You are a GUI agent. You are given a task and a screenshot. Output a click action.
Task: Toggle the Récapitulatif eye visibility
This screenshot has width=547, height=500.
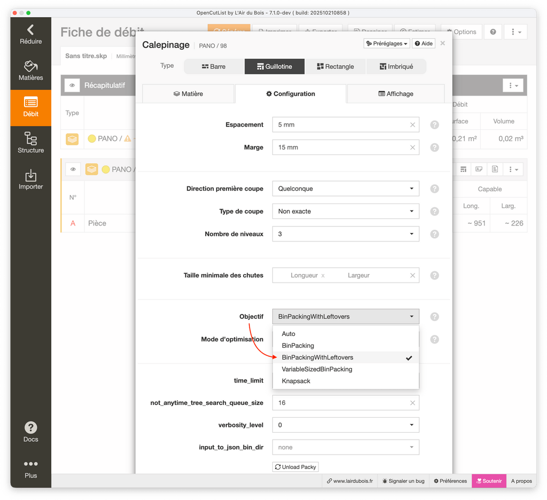point(73,85)
